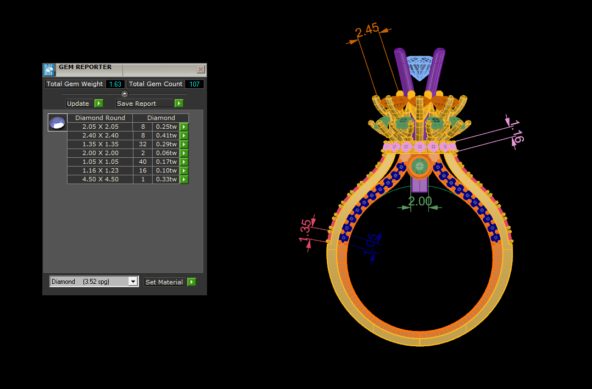Click the green arrow beside Save Report
The image size is (592, 389).
[x=179, y=103]
